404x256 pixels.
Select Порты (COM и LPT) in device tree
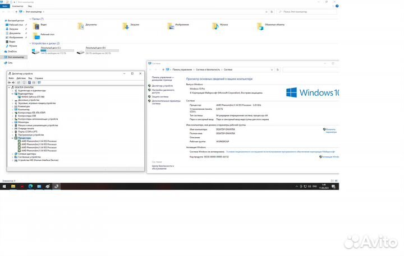(27, 132)
